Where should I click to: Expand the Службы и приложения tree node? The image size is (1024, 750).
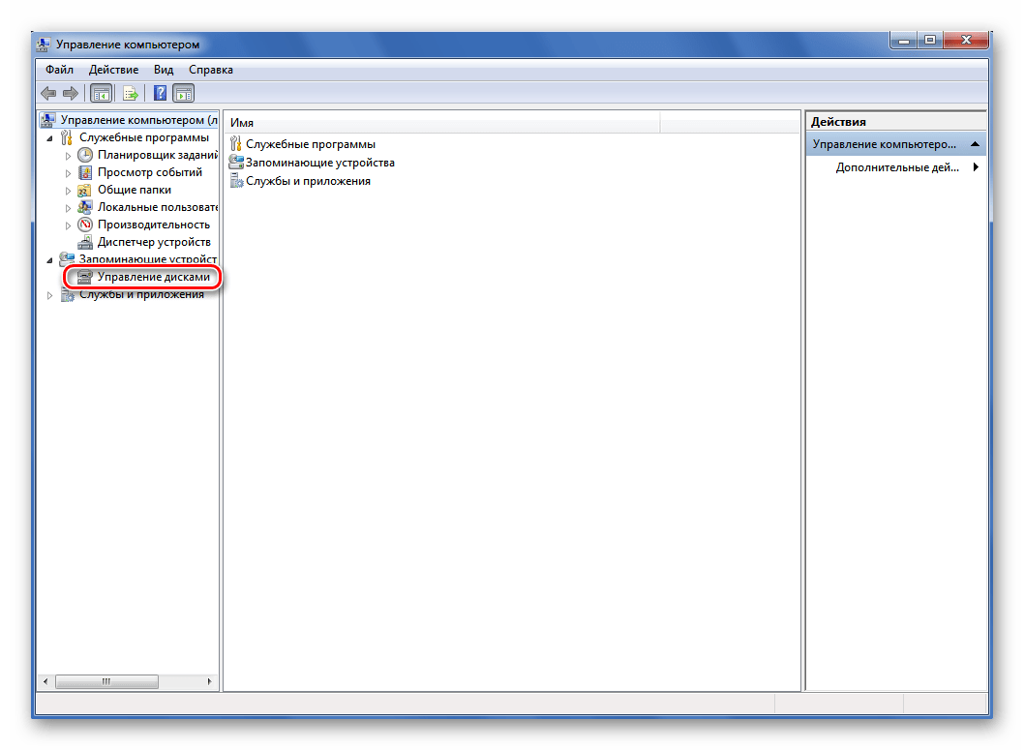[50, 295]
